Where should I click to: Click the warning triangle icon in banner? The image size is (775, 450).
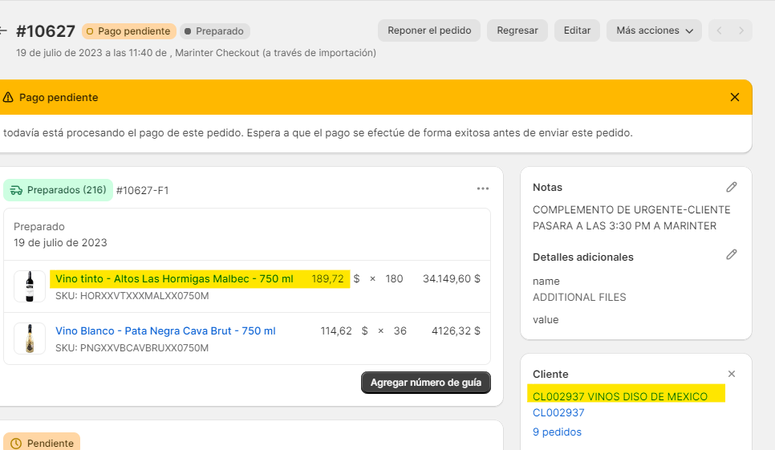[8, 97]
